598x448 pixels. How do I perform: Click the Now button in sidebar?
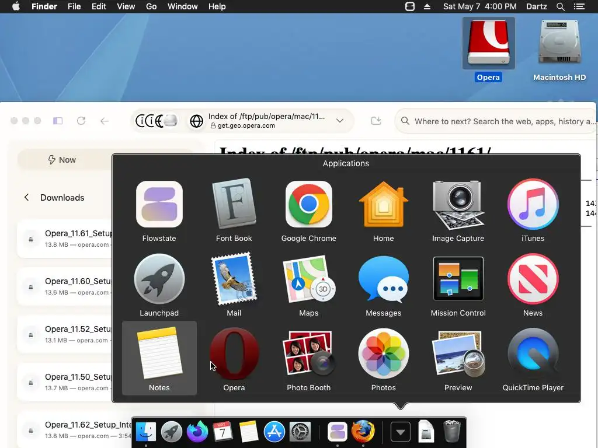62,160
